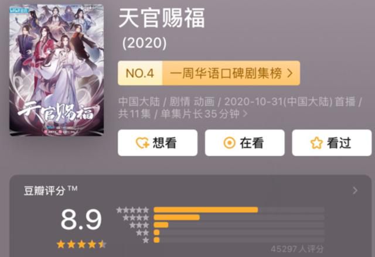Tap the two-star row icon
375x257 pixels.
[142, 232]
